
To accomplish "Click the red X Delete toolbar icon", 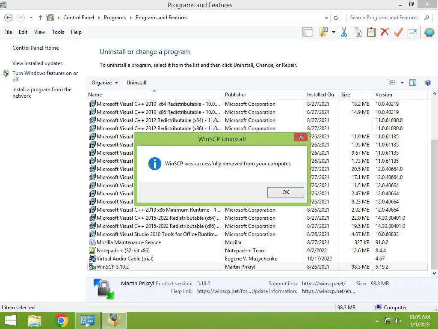I will pyautogui.click(x=385, y=32).
